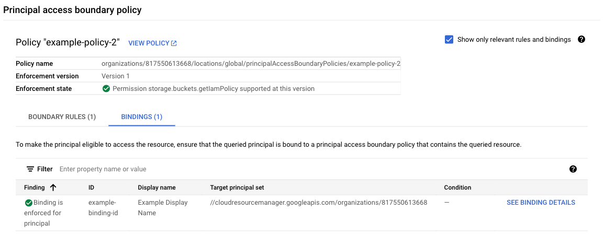Click the help icon next to relevant rules checkbox

coord(581,40)
